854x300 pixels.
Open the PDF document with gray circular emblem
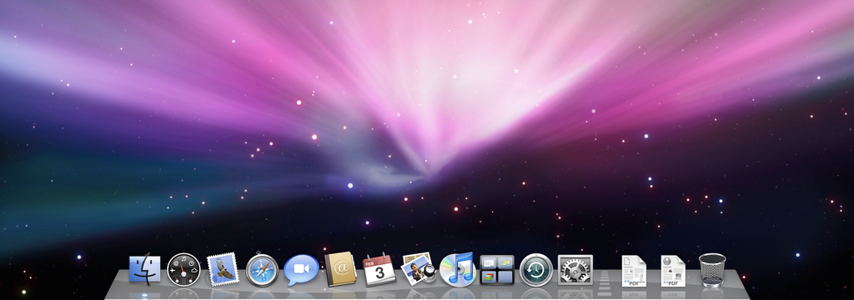click(x=673, y=271)
